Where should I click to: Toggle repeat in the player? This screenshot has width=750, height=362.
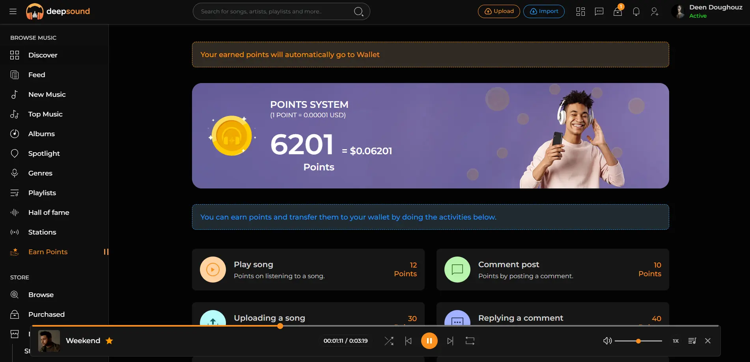point(470,341)
